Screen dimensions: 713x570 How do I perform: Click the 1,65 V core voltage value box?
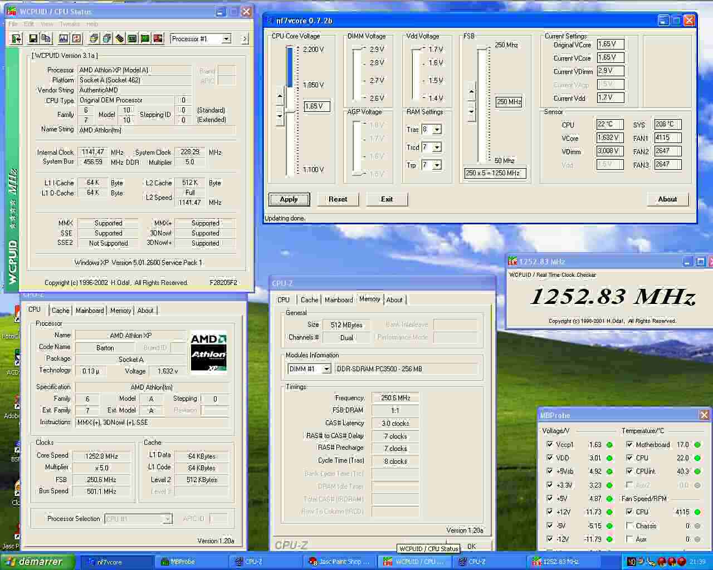317,106
